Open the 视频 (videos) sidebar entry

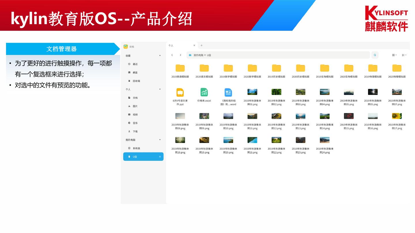[135, 114]
